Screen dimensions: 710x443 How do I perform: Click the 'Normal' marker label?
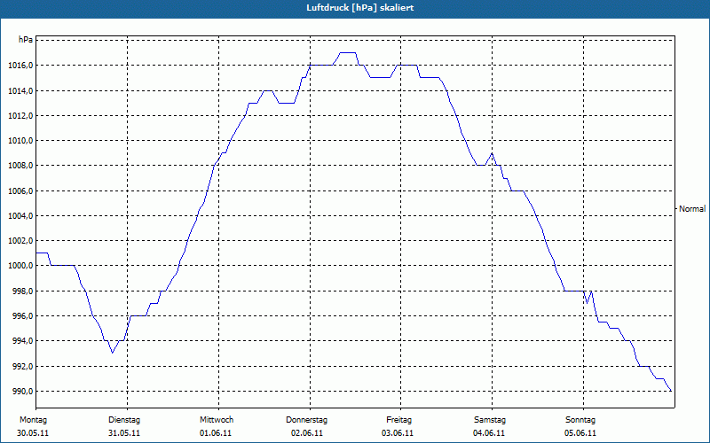pos(692,209)
